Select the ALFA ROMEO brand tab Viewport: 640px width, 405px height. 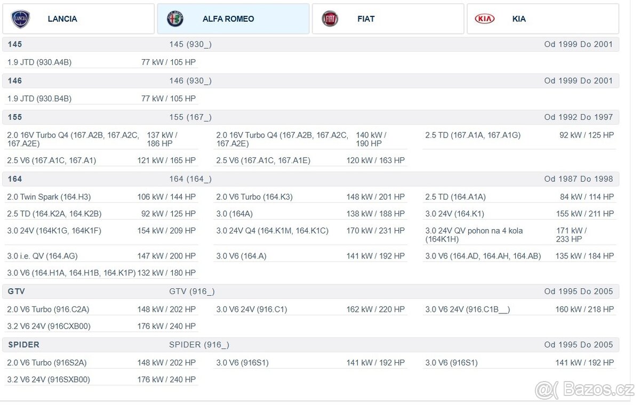pyautogui.click(x=233, y=19)
